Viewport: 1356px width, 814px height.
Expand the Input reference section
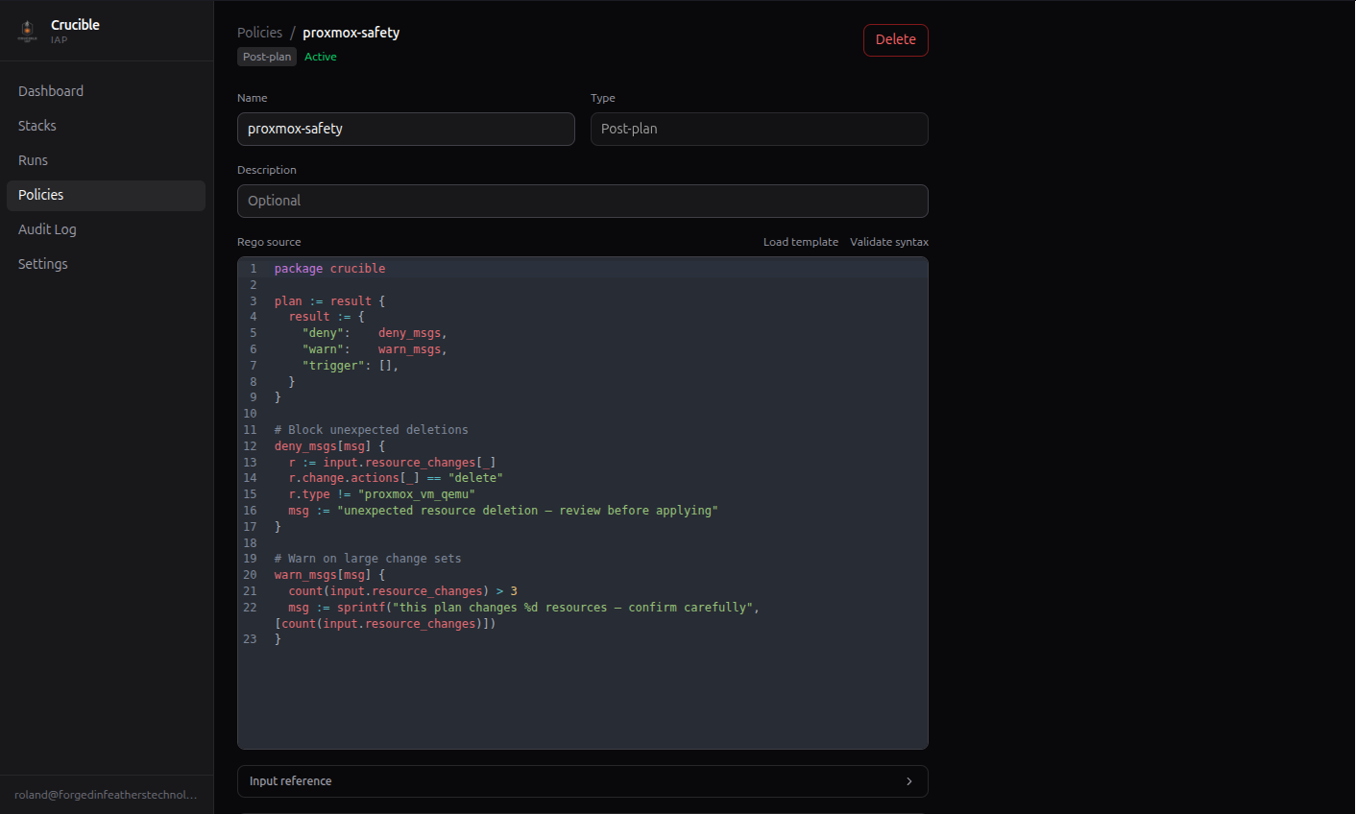click(582, 781)
